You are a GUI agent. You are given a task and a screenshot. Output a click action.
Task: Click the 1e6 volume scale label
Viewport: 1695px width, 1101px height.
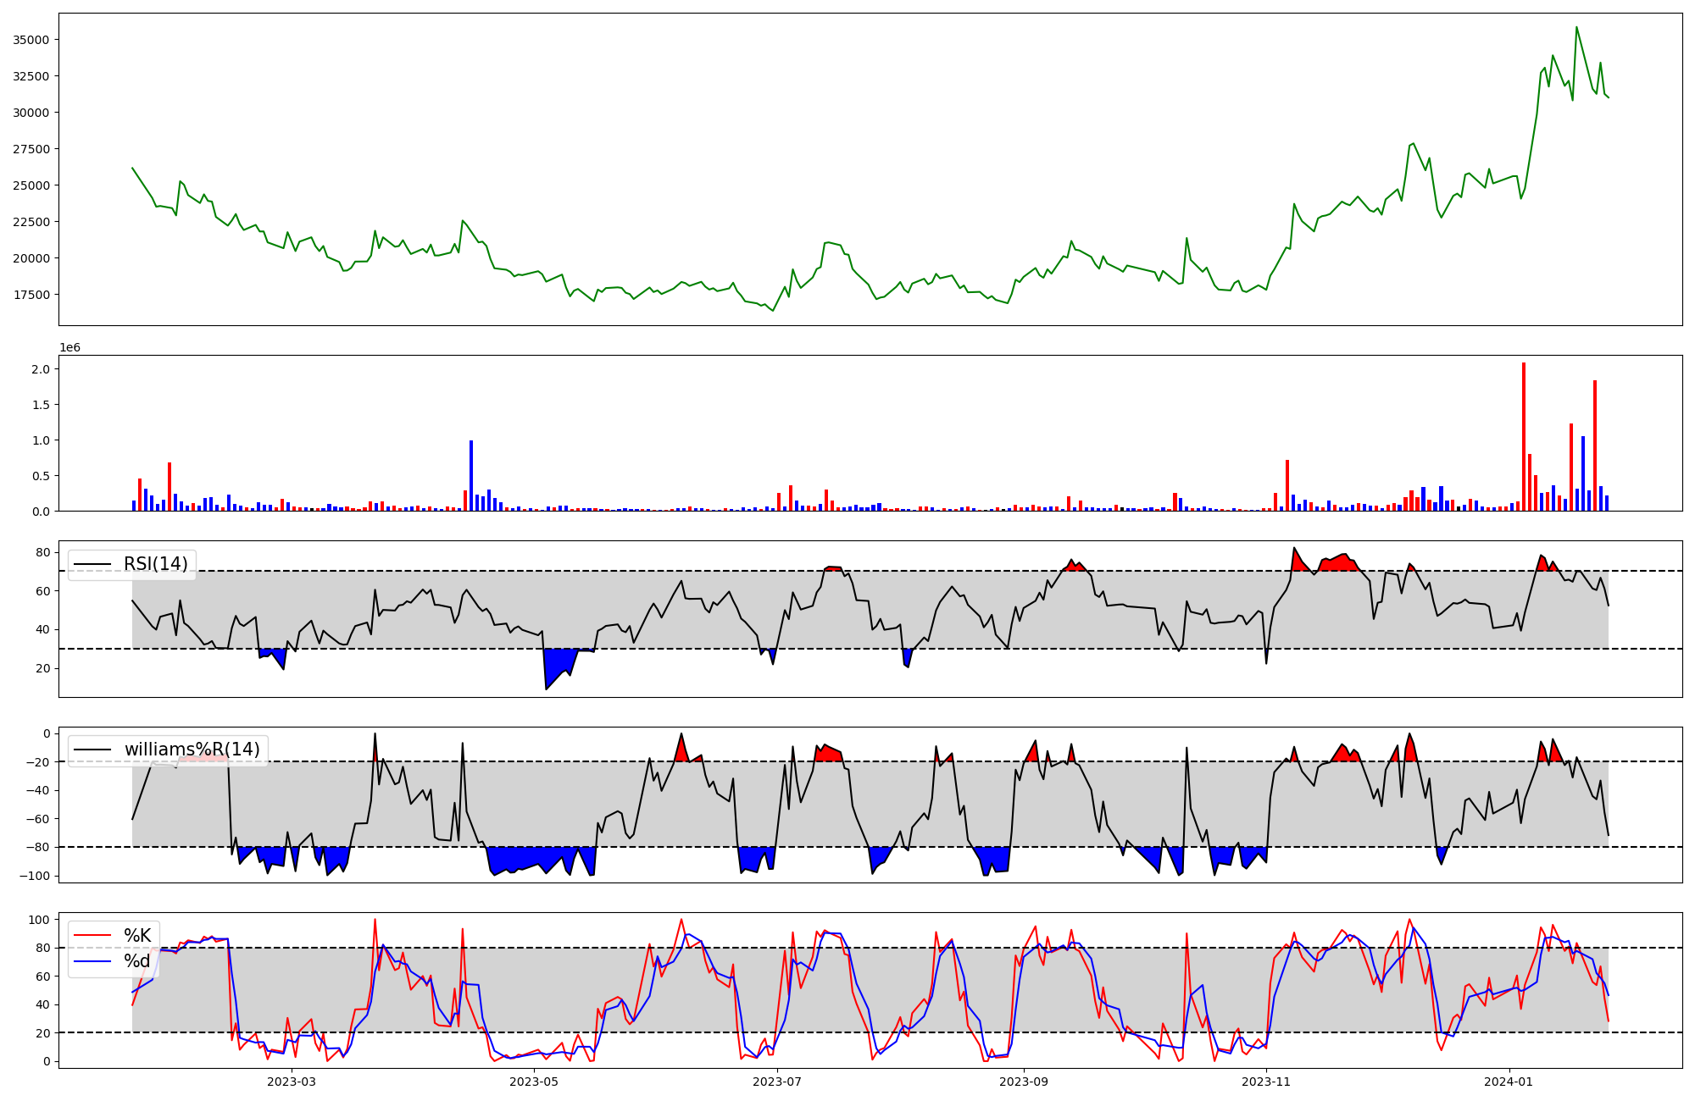click(x=69, y=347)
